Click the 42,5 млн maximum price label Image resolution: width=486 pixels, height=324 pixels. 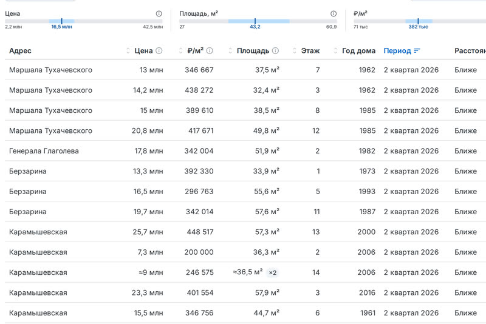click(x=153, y=27)
